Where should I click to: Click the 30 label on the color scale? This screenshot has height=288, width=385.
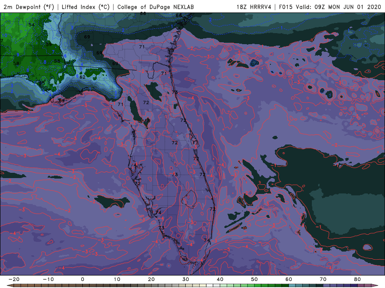click(x=186, y=279)
